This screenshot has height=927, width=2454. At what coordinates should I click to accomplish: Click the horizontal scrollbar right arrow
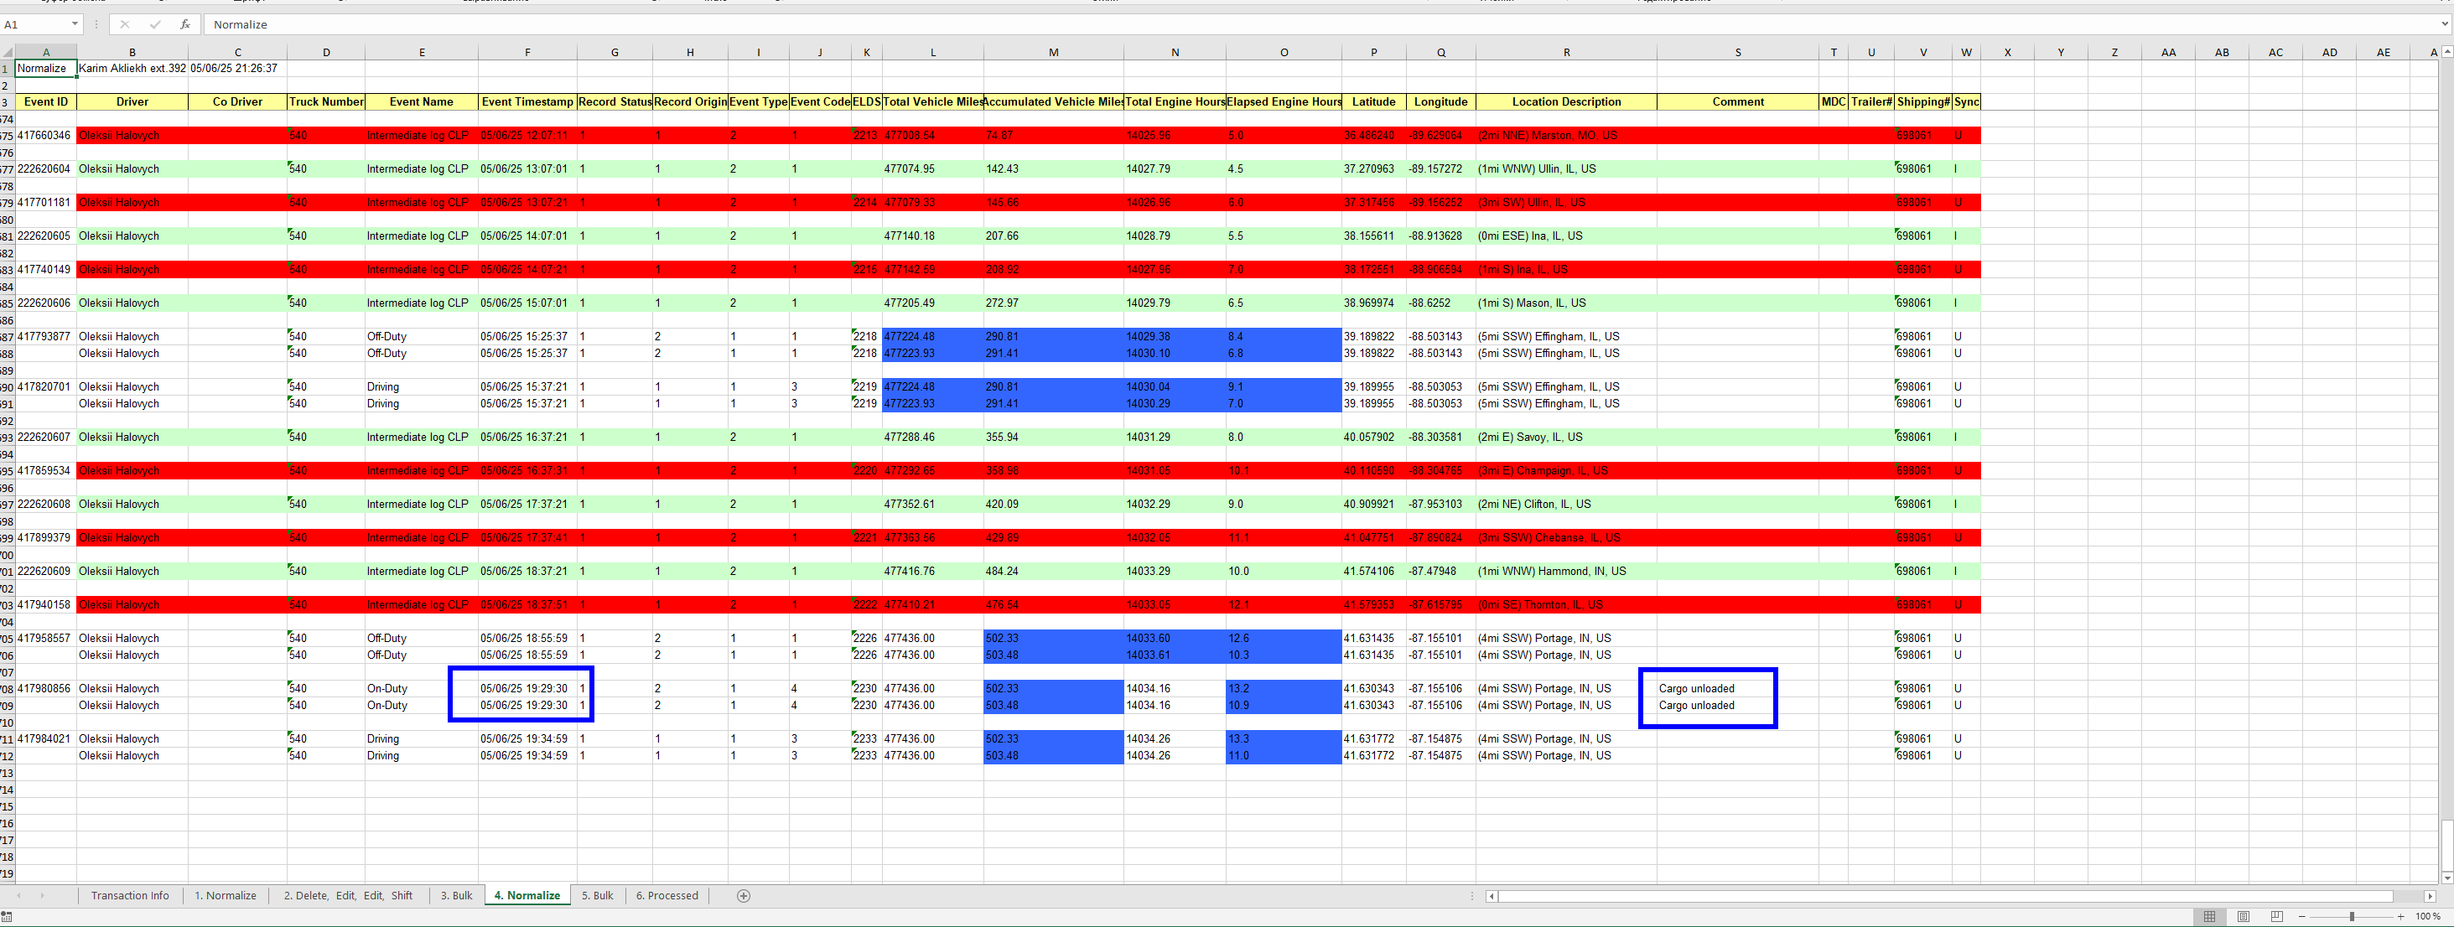pyautogui.click(x=2429, y=895)
